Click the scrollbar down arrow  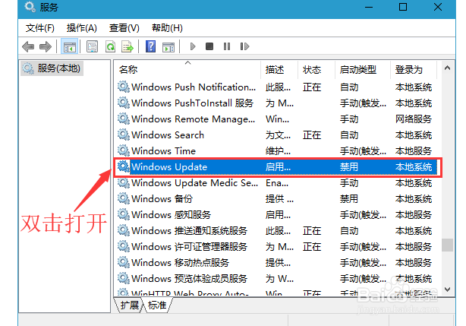pos(447,289)
